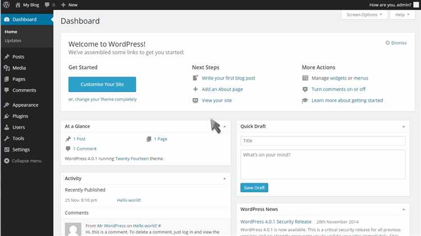Go to Updates submenu under Dashboard
421x236 pixels.
(x=13, y=41)
